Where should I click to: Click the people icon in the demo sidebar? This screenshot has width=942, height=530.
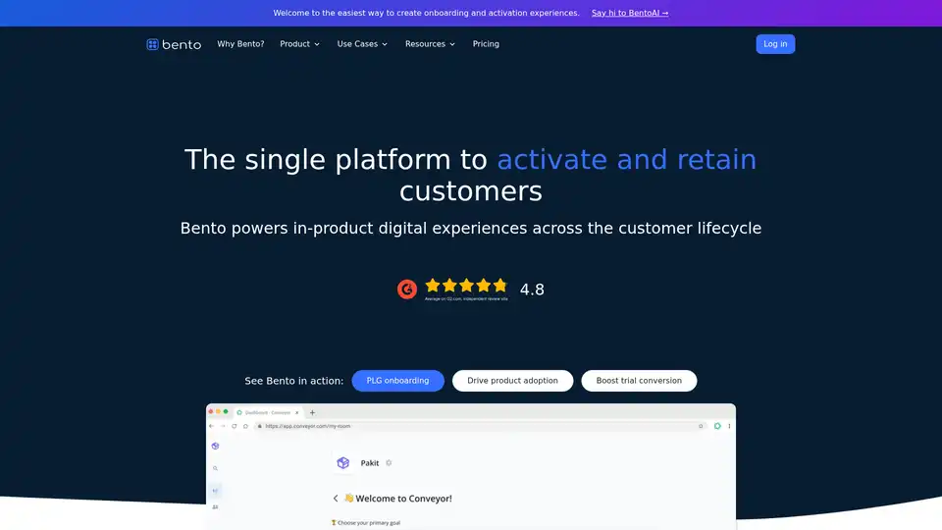[215, 507]
